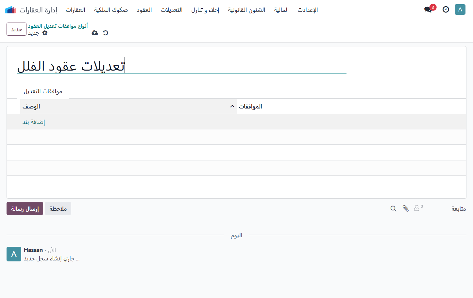Click Hassan's avatar in the chatter message
The width and height of the screenshot is (473, 298).
click(x=14, y=254)
